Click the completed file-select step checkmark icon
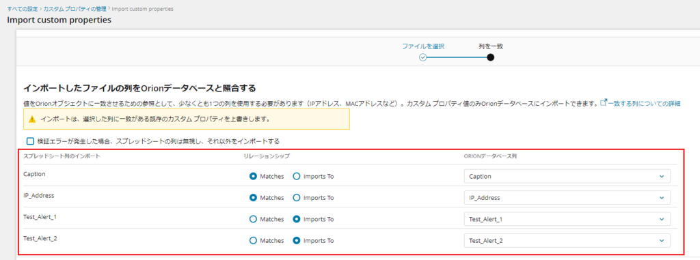 pyautogui.click(x=422, y=57)
